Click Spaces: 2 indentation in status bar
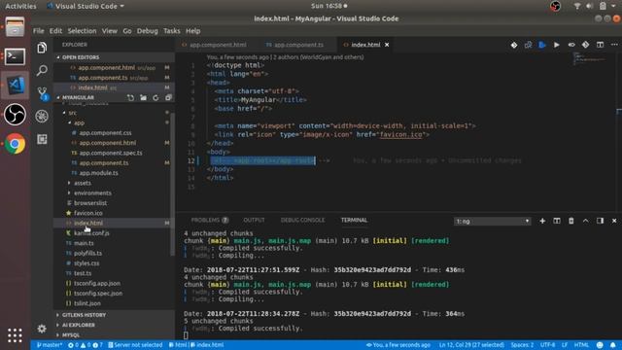Screen dimensions: 622x350 click(x=522, y=345)
